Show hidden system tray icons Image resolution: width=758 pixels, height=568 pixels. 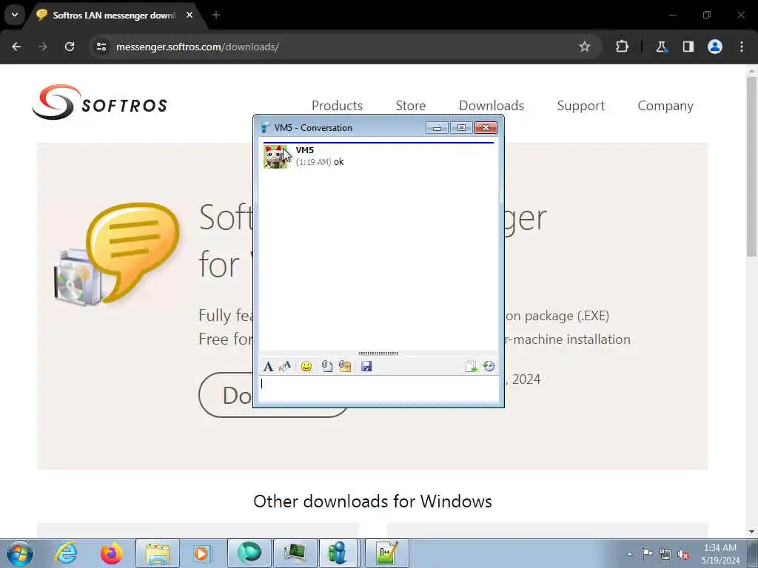(x=629, y=554)
